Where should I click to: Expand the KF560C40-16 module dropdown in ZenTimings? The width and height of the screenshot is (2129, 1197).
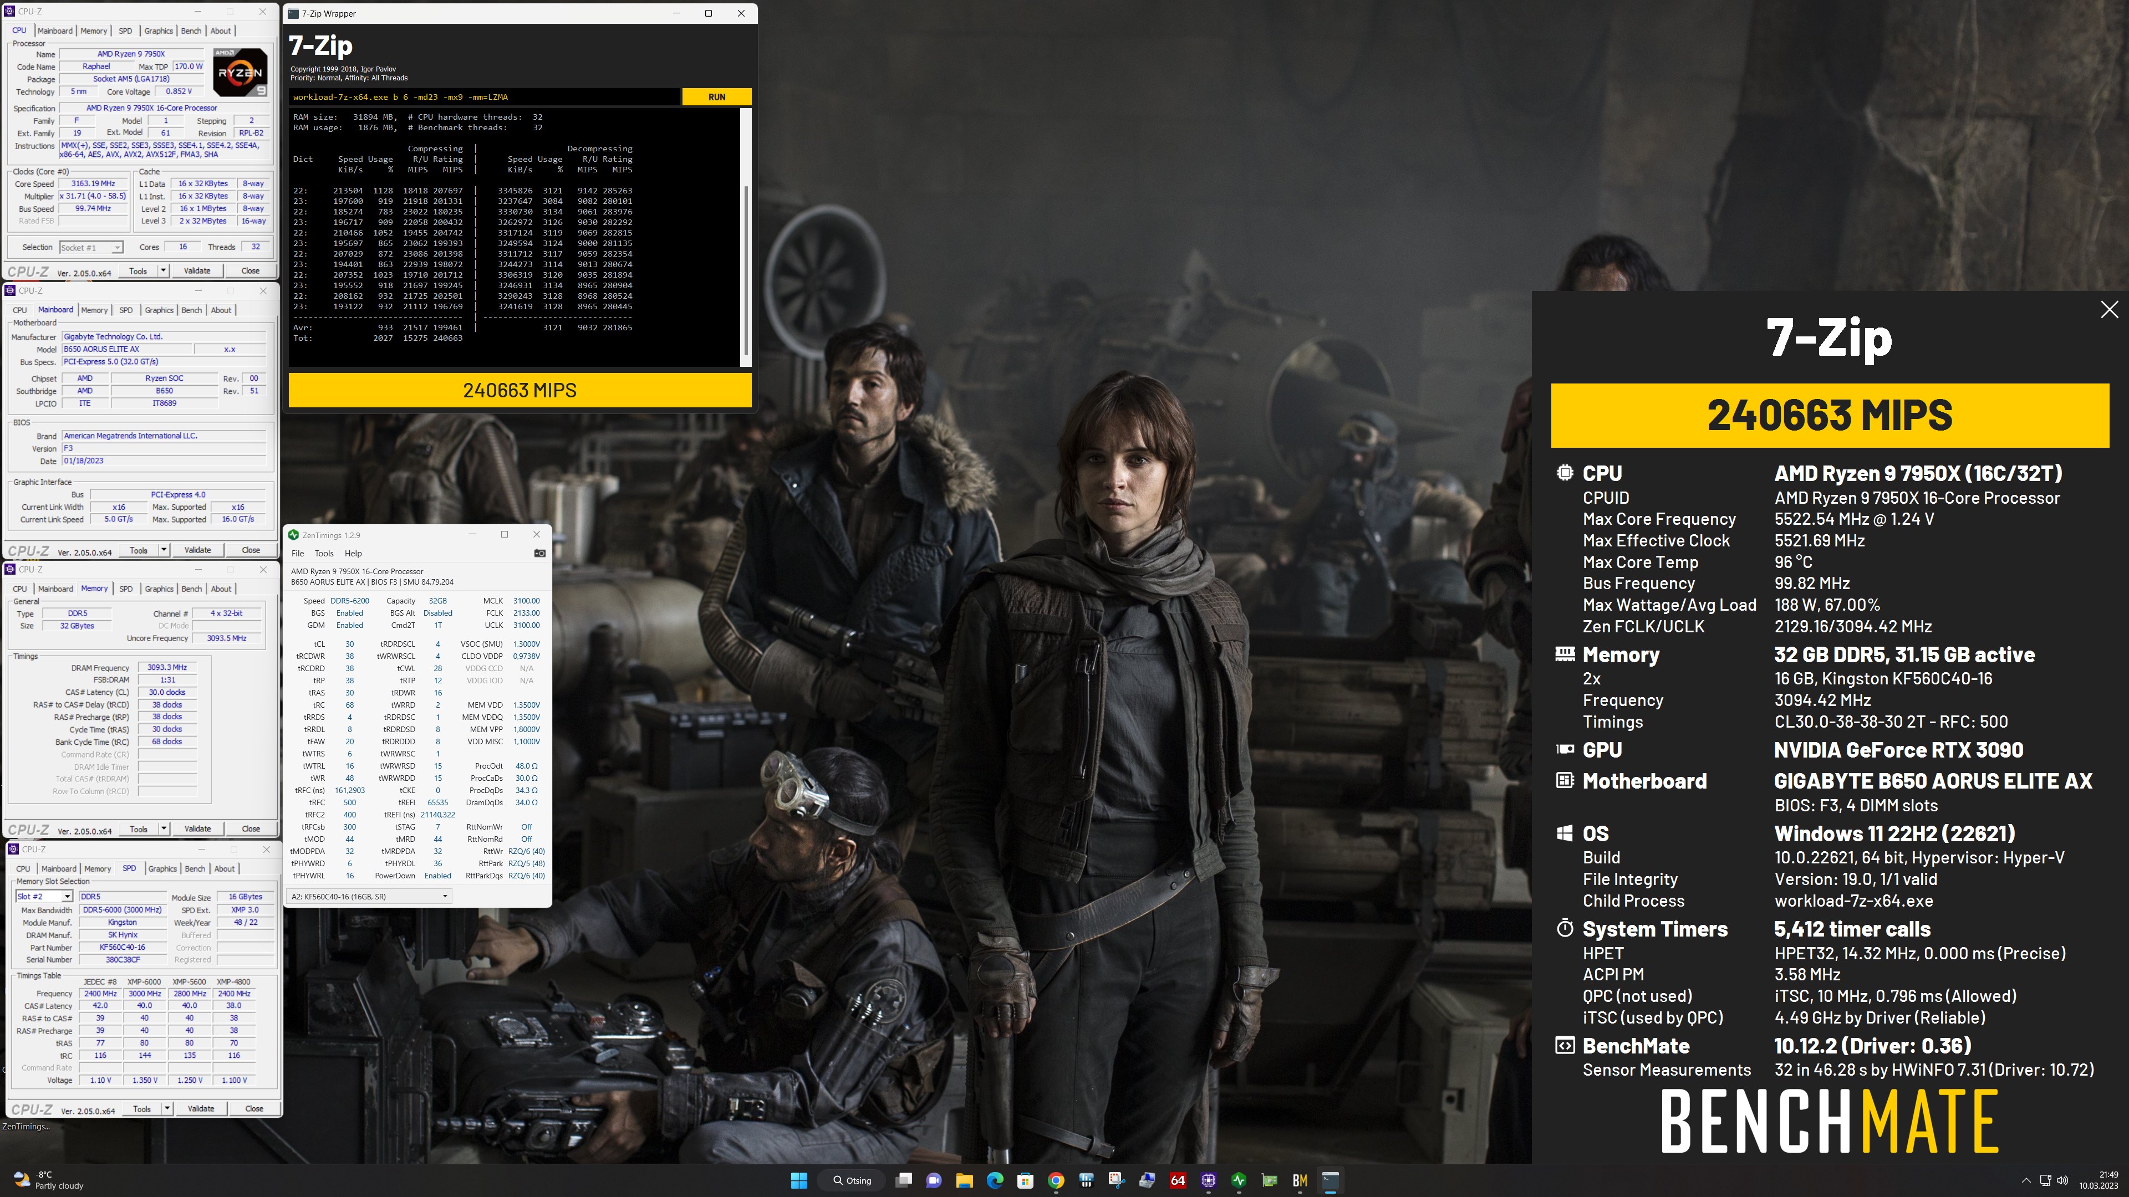click(445, 896)
